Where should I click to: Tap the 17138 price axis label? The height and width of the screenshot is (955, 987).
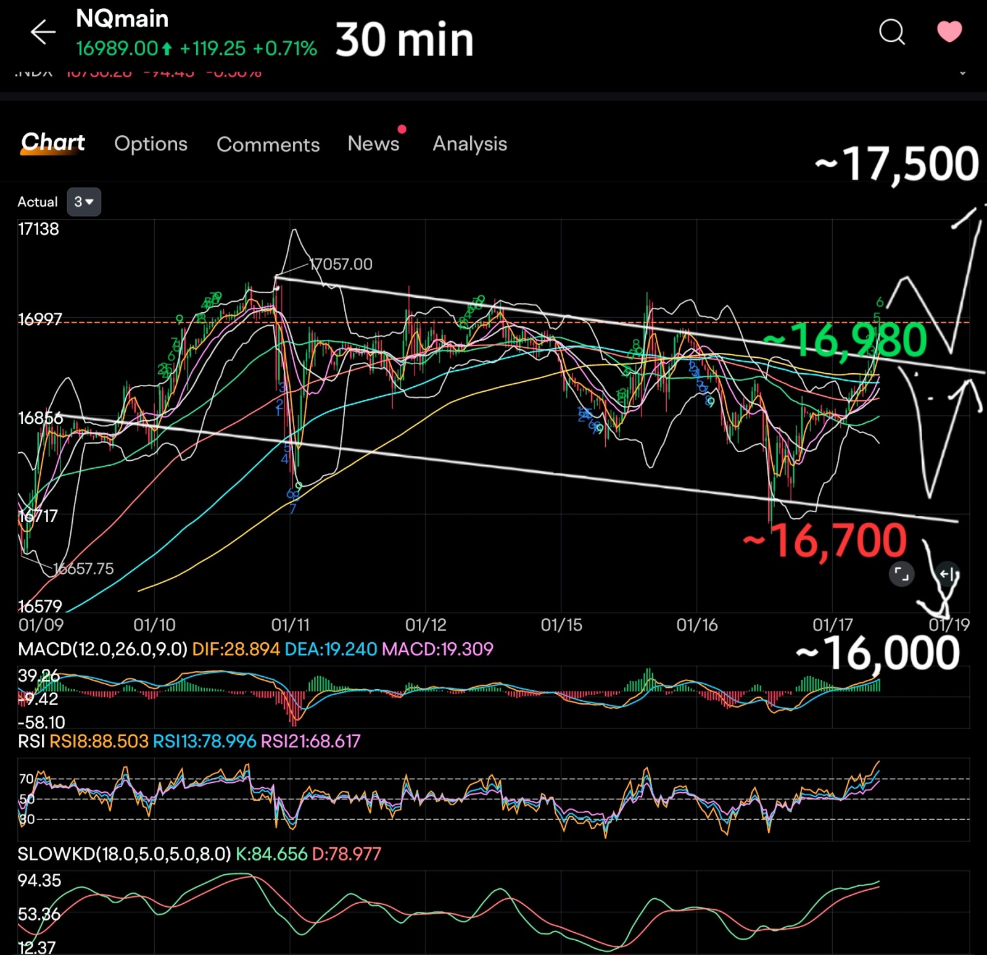pyautogui.click(x=38, y=229)
